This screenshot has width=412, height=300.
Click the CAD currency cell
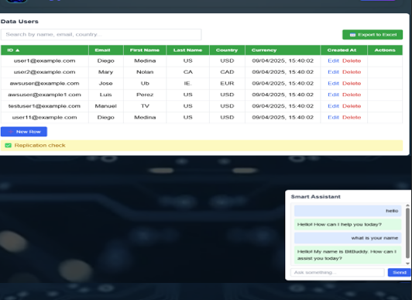(227, 72)
